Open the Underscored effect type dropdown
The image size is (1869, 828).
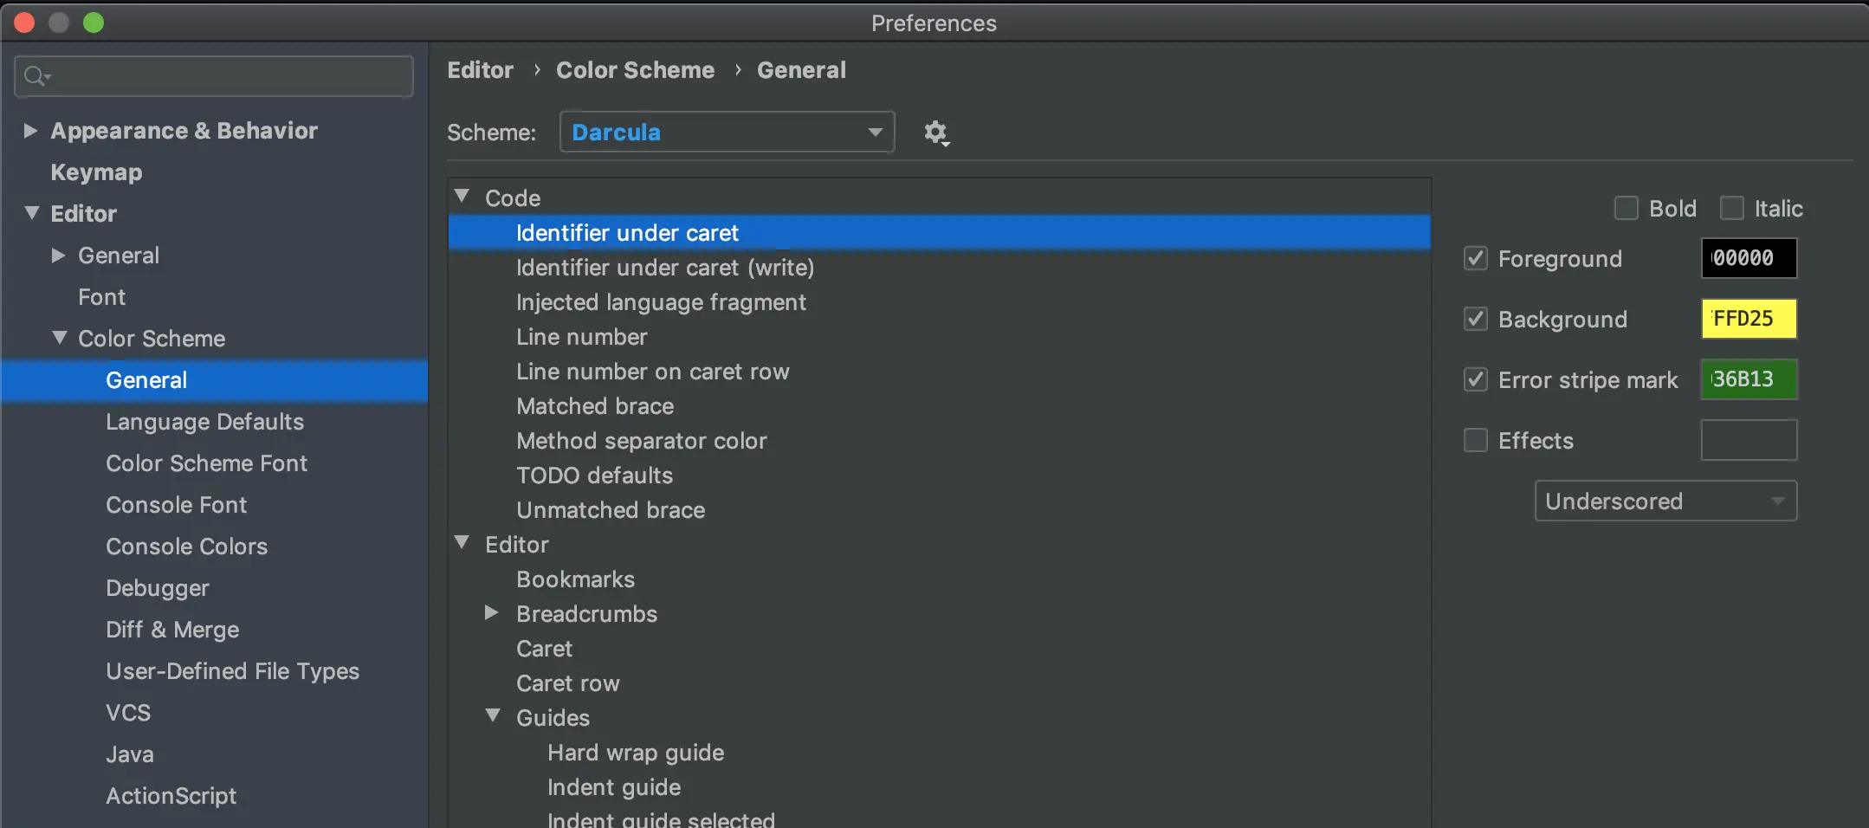pyautogui.click(x=1665, y=501)
